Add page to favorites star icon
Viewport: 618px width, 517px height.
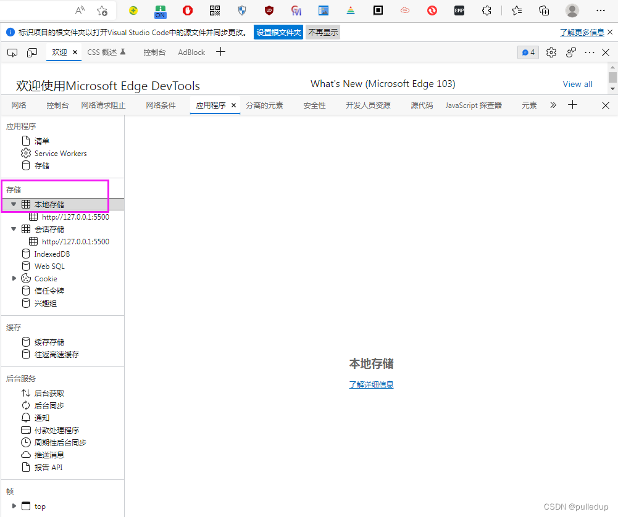tap(102, 10)
